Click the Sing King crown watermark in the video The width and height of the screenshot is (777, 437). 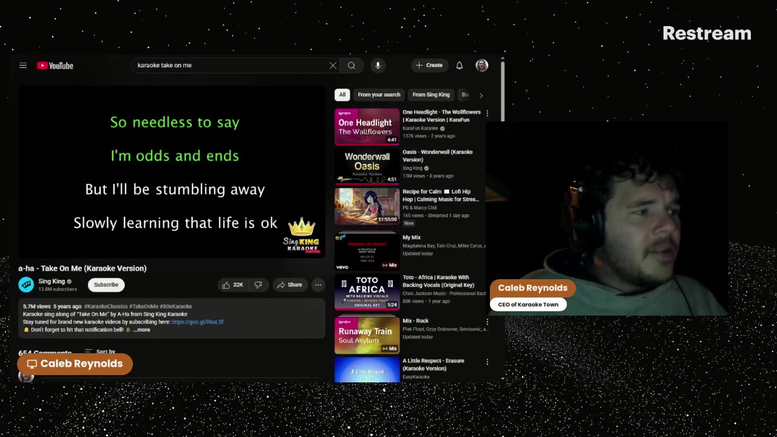click(302, 236)
